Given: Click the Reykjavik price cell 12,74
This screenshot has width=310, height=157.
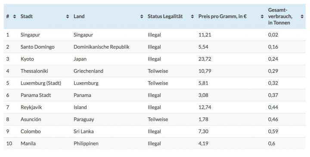Looking at the screenshot, I should click(x=205, y=107).
